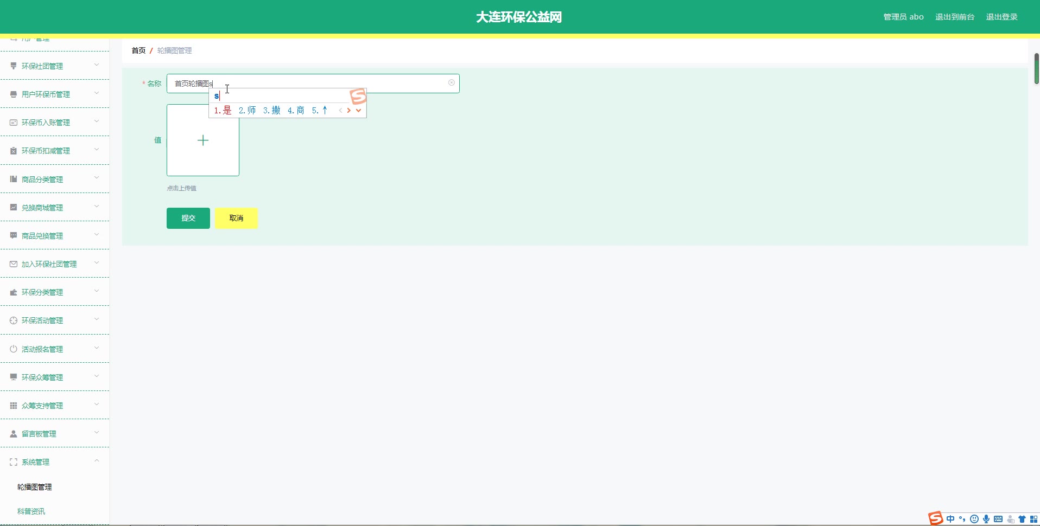Click the 环保币入账管理 sidebar icon
Viewport: 1040px width, 526px height.
(14, 123)
